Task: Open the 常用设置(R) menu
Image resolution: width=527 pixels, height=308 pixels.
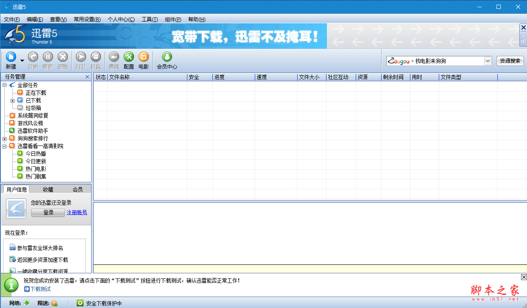Action: coord(87,19)
